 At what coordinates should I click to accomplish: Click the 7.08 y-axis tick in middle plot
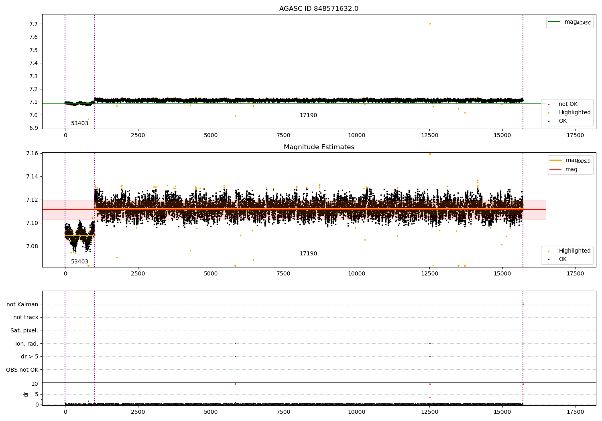(32, 247)
